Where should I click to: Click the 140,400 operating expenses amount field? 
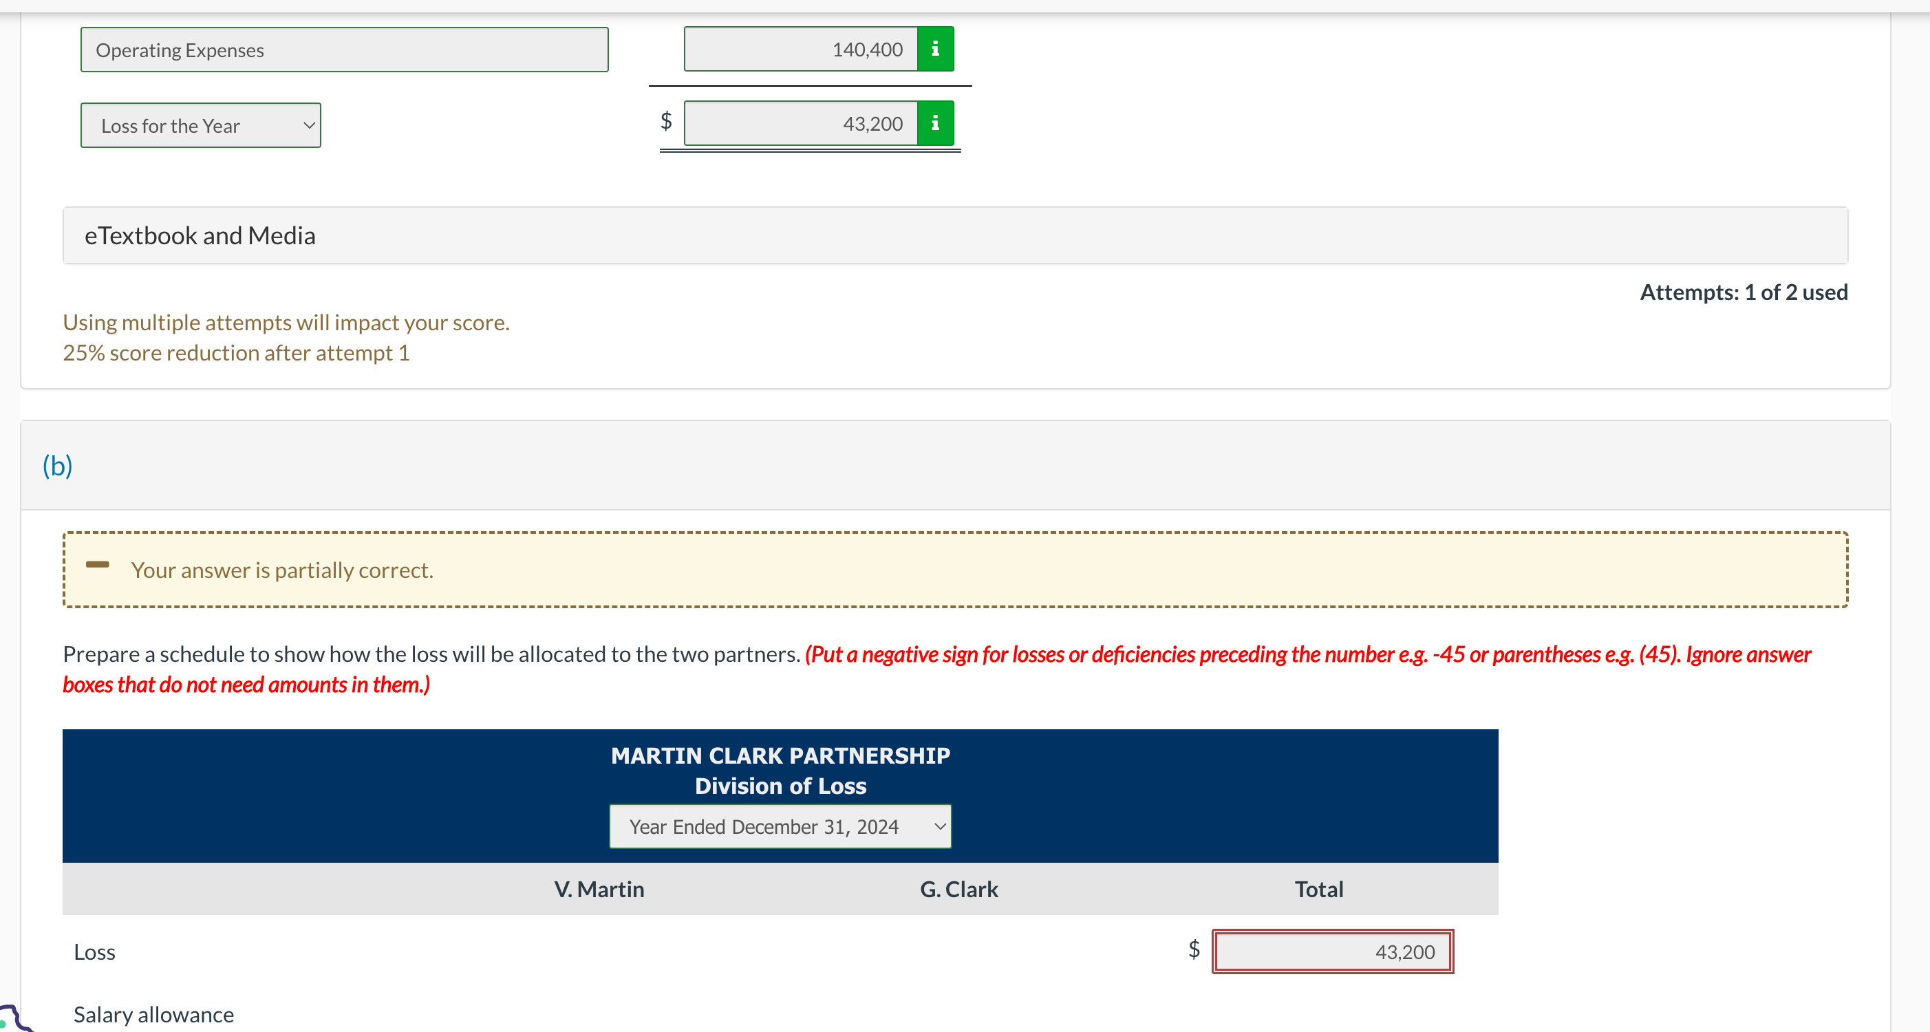point(800,50)
